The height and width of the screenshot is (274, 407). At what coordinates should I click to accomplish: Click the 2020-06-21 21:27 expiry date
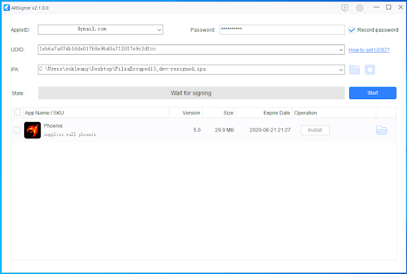coord(270,130)
